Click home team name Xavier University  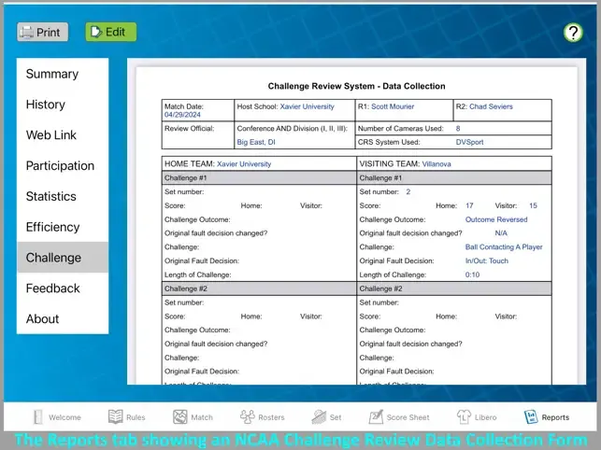[x=244, y=164]
